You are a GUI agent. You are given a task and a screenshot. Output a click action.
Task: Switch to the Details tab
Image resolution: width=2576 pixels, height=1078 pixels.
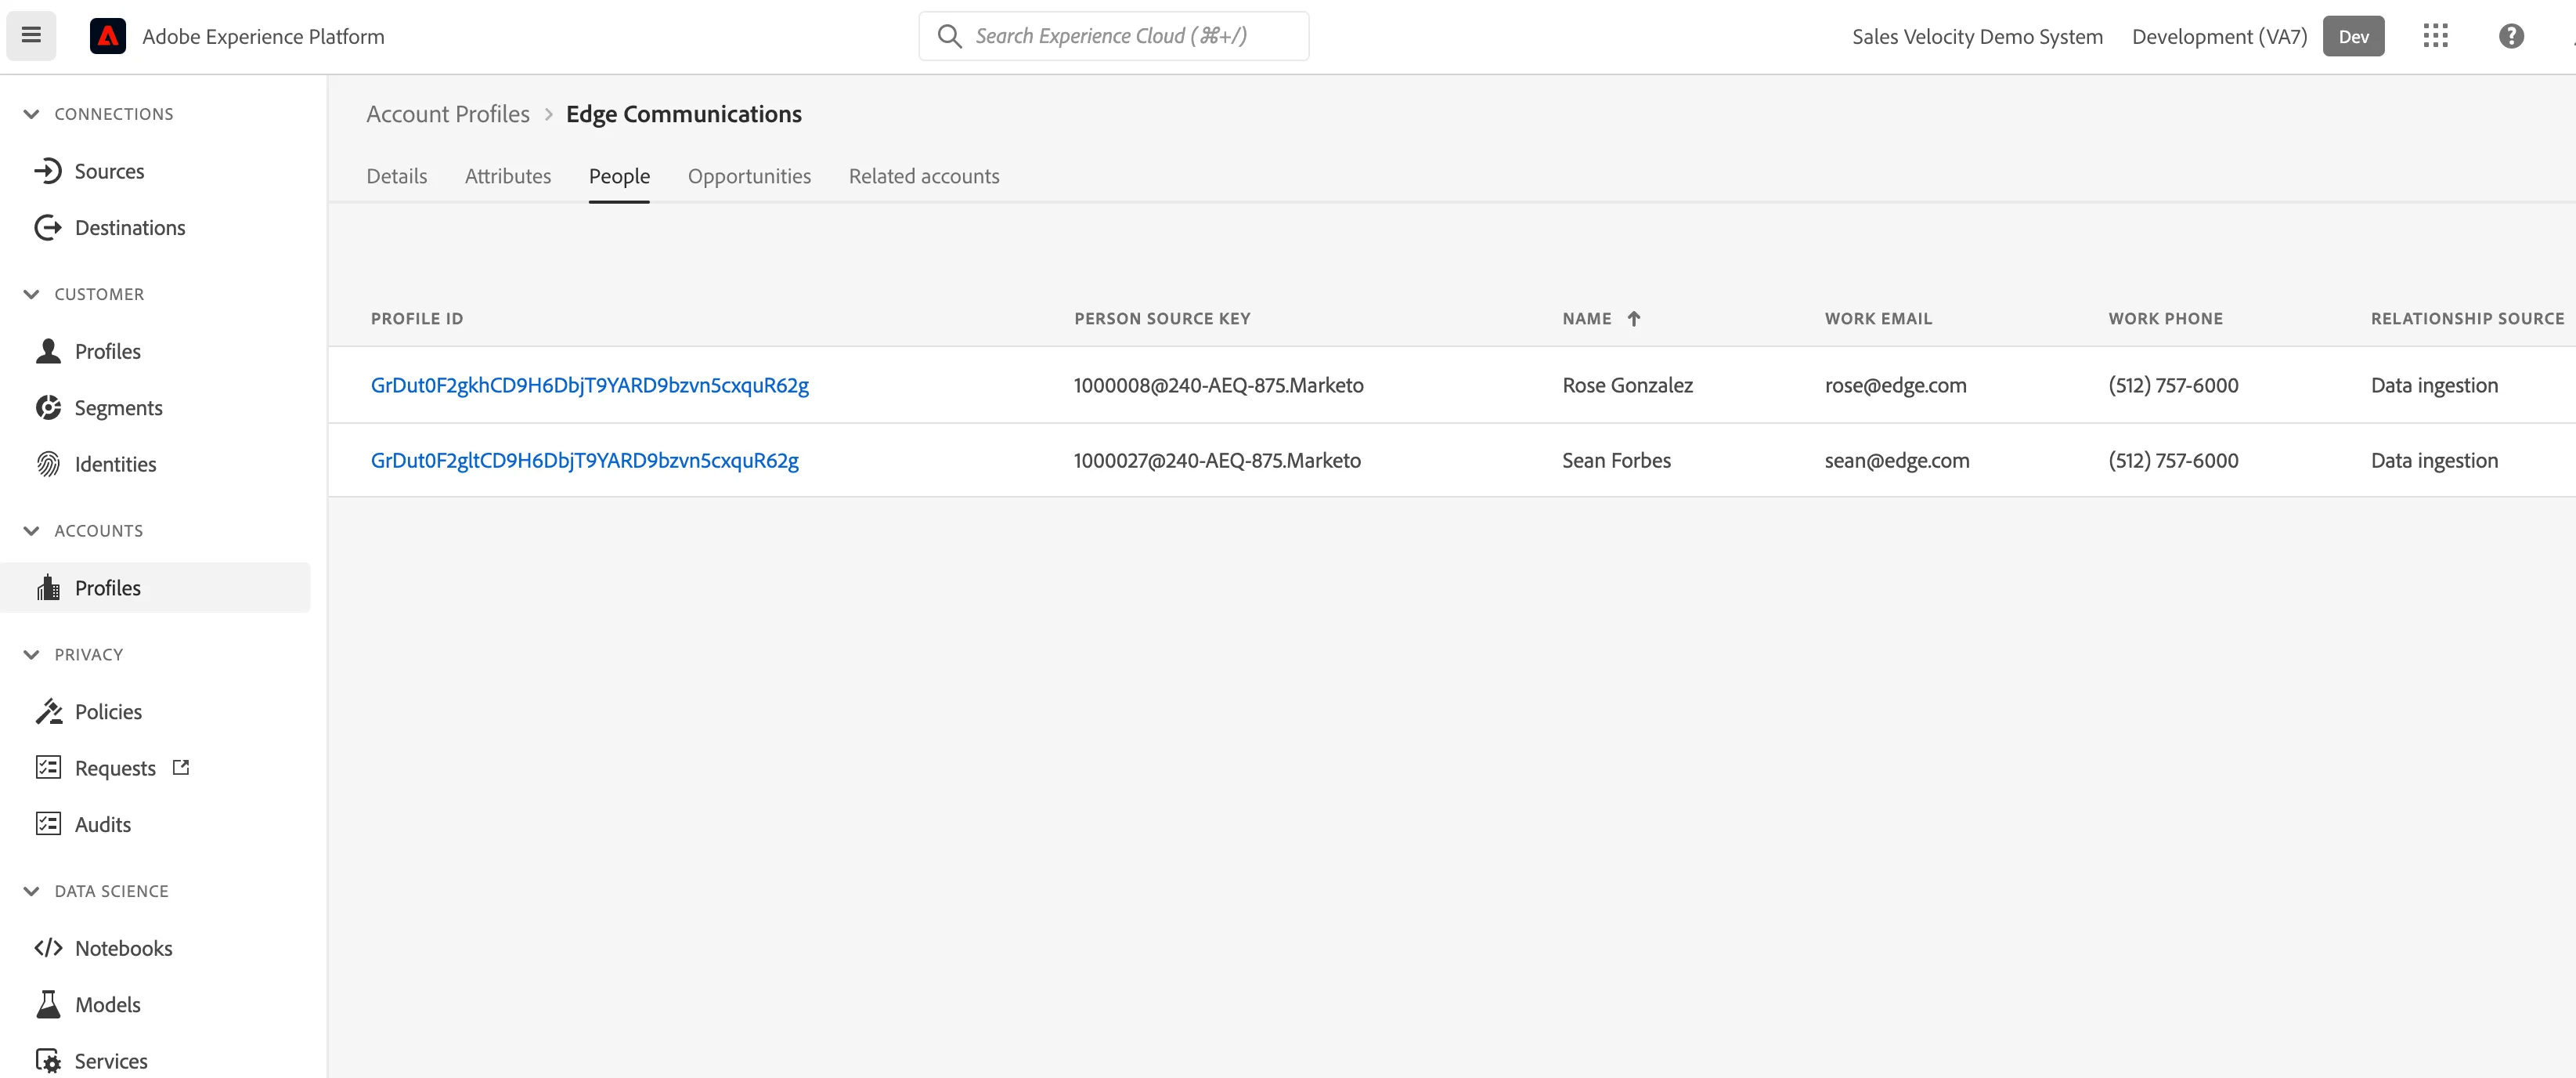397,176
